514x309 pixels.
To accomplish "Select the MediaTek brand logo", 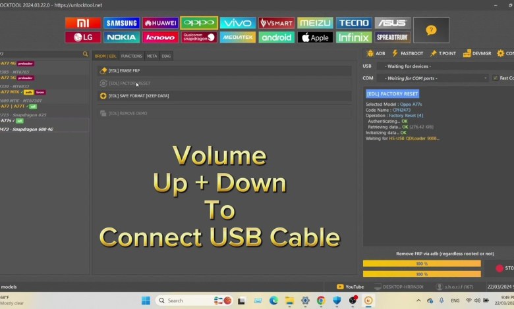I will coord(238,37).
